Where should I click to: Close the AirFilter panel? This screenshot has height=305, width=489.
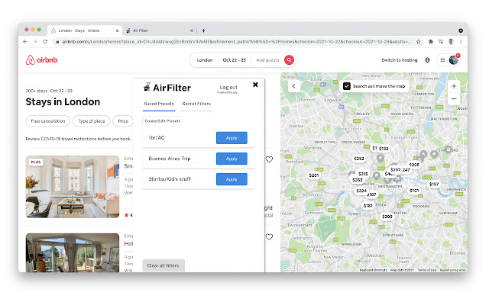point(255,85)
